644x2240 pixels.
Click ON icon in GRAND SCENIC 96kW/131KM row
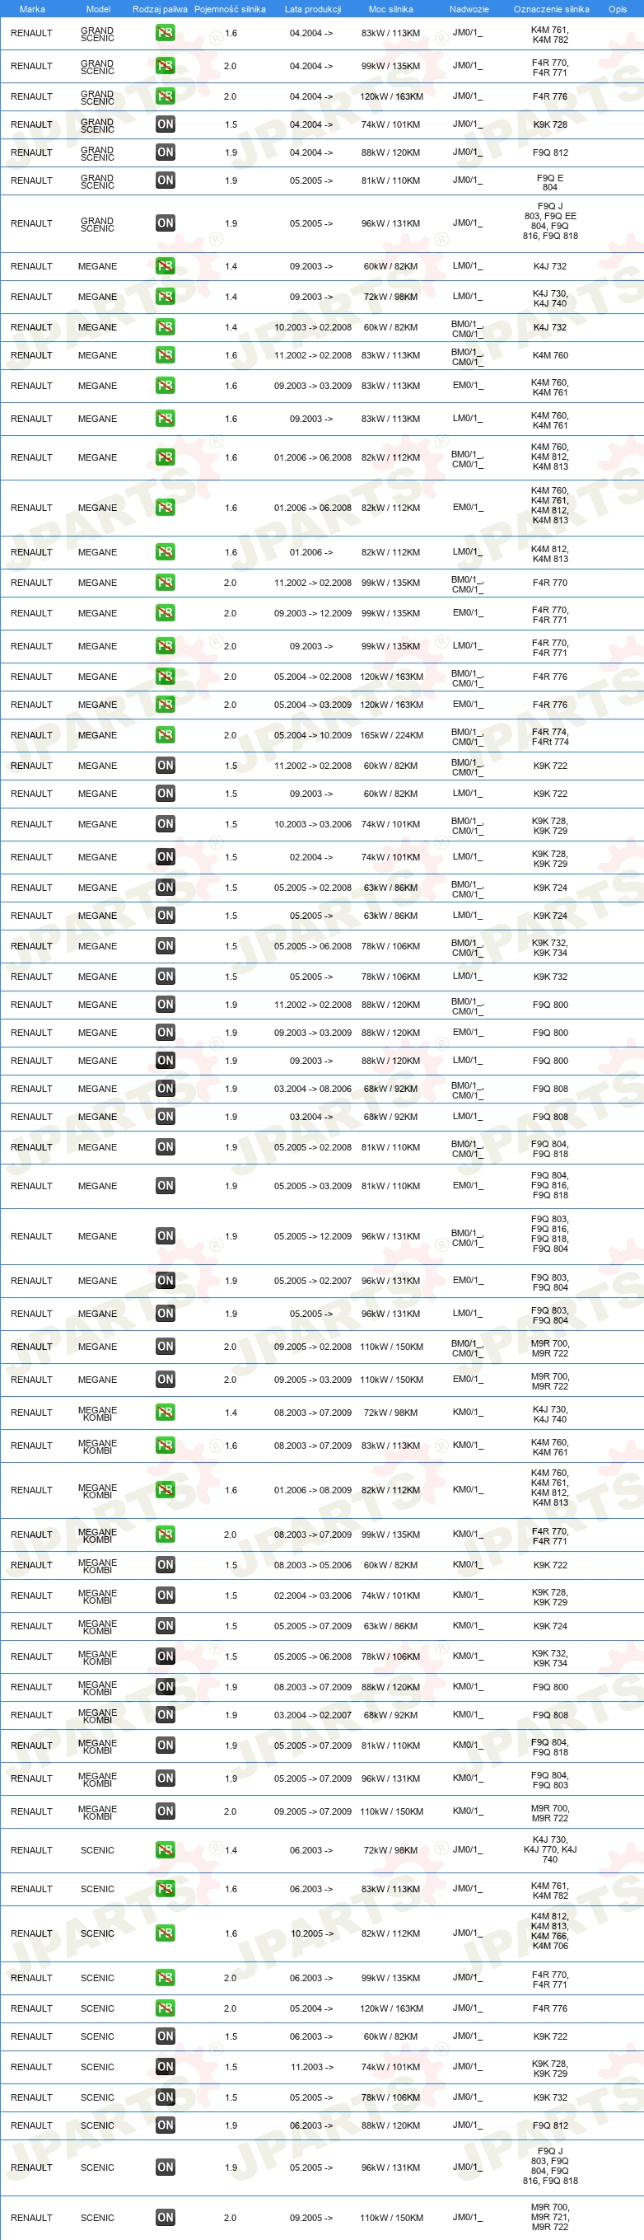[166, 223]
